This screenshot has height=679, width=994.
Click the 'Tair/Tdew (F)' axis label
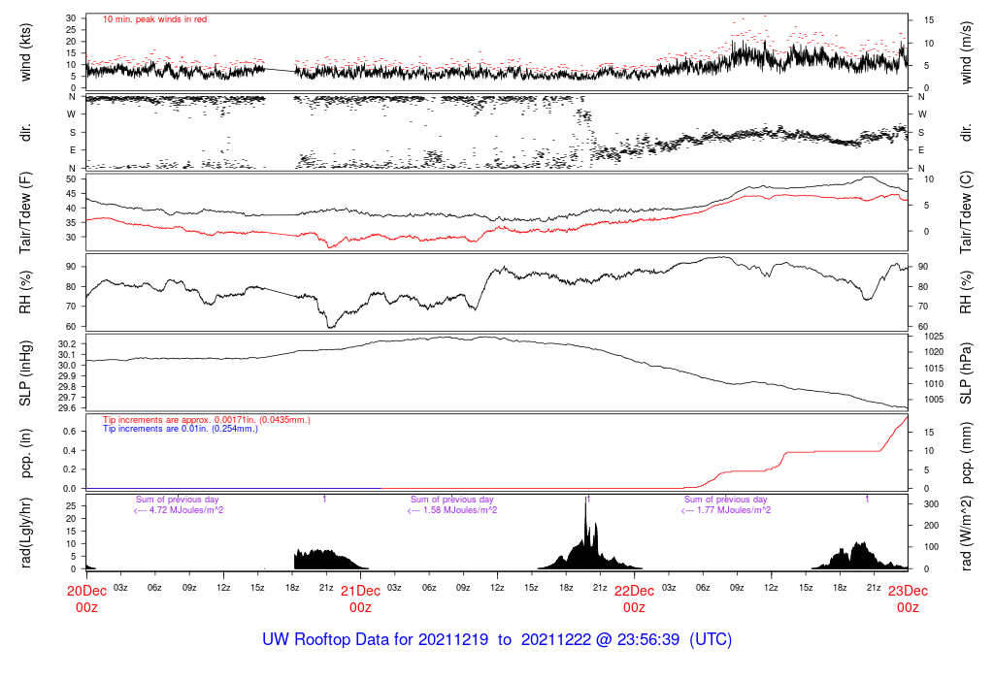[25, 212]
